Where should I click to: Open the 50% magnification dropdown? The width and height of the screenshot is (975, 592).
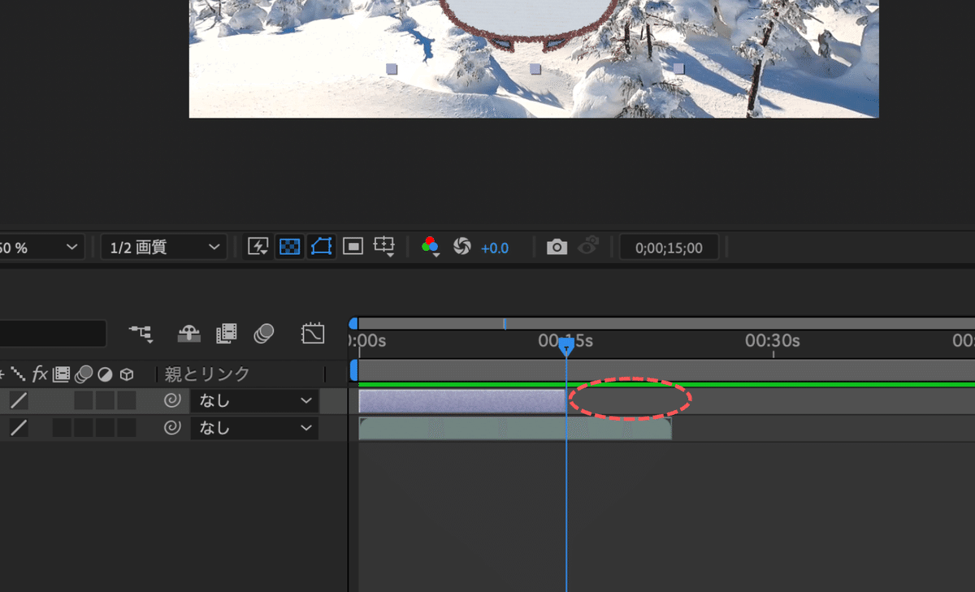pyautogui.click(x=41, y=248)
